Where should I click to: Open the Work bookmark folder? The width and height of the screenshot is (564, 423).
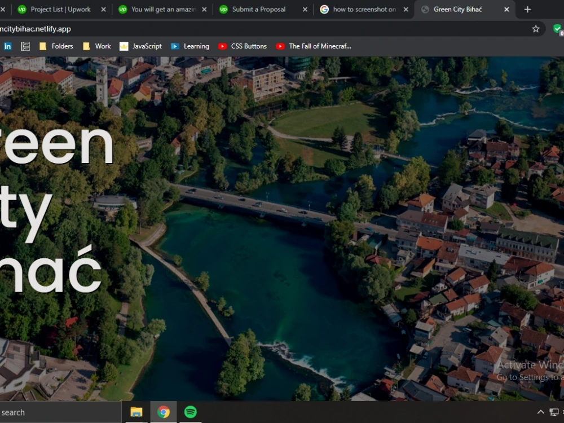(x=97, y=46)
